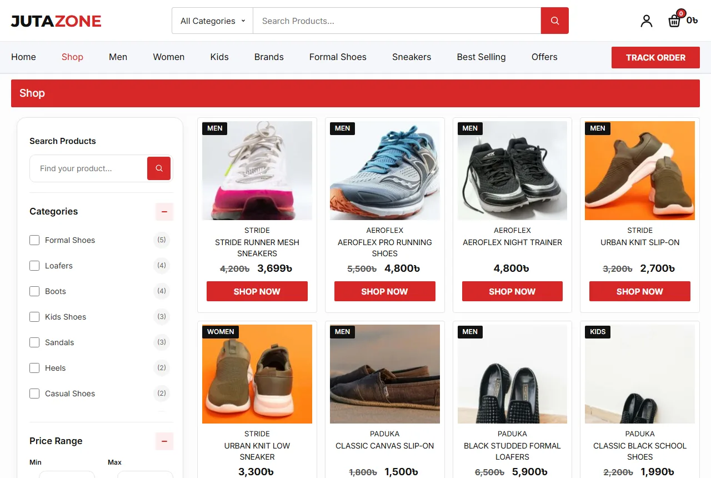Image resolution: width=711 pixels, height=478 pixels.
Task: Click the KIDS badge on school shoes card
Action: [598, 332]
